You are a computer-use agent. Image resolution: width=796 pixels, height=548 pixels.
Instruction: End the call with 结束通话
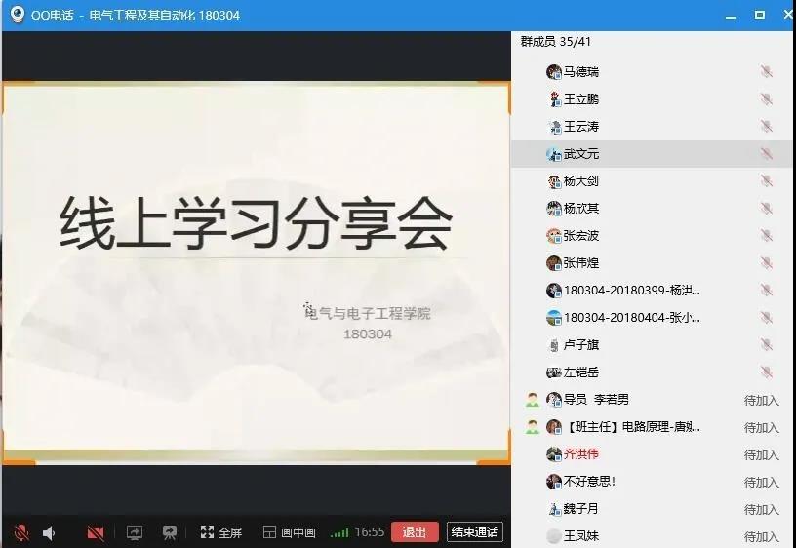pyautogui.click(x=475, y=531)
